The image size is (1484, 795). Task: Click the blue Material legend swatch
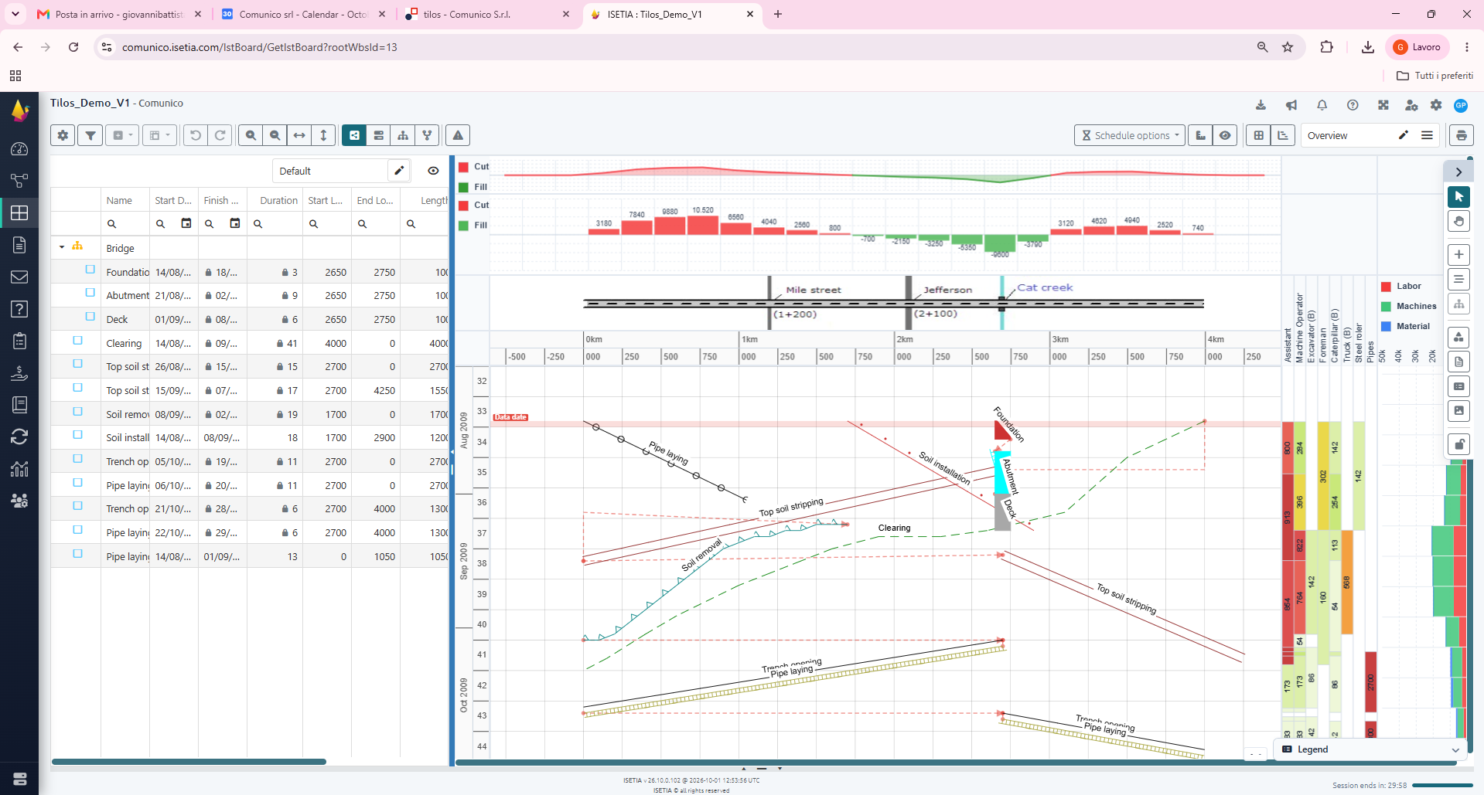[1386, 326]
